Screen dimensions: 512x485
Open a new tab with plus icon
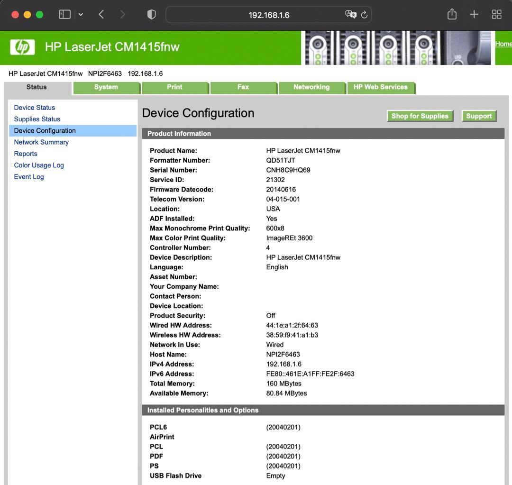474,15
